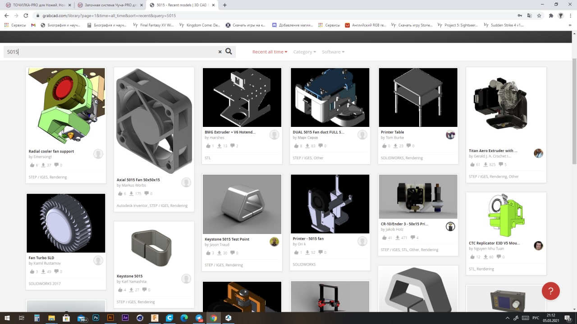Open Photoshop from the taskbar
The image size is (577, 324).
coord(96,318)
